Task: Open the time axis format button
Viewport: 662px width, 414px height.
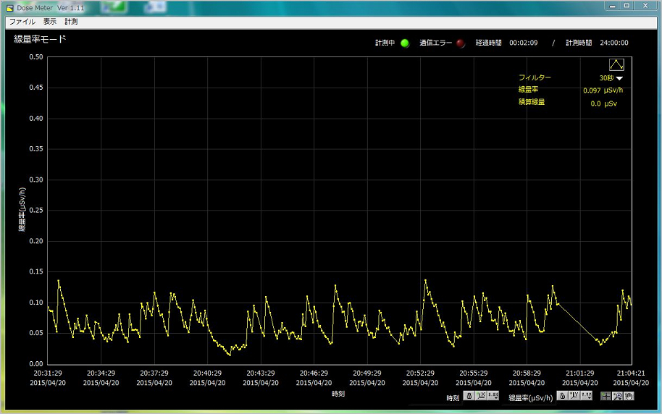Action: click(x=493, y=396)
